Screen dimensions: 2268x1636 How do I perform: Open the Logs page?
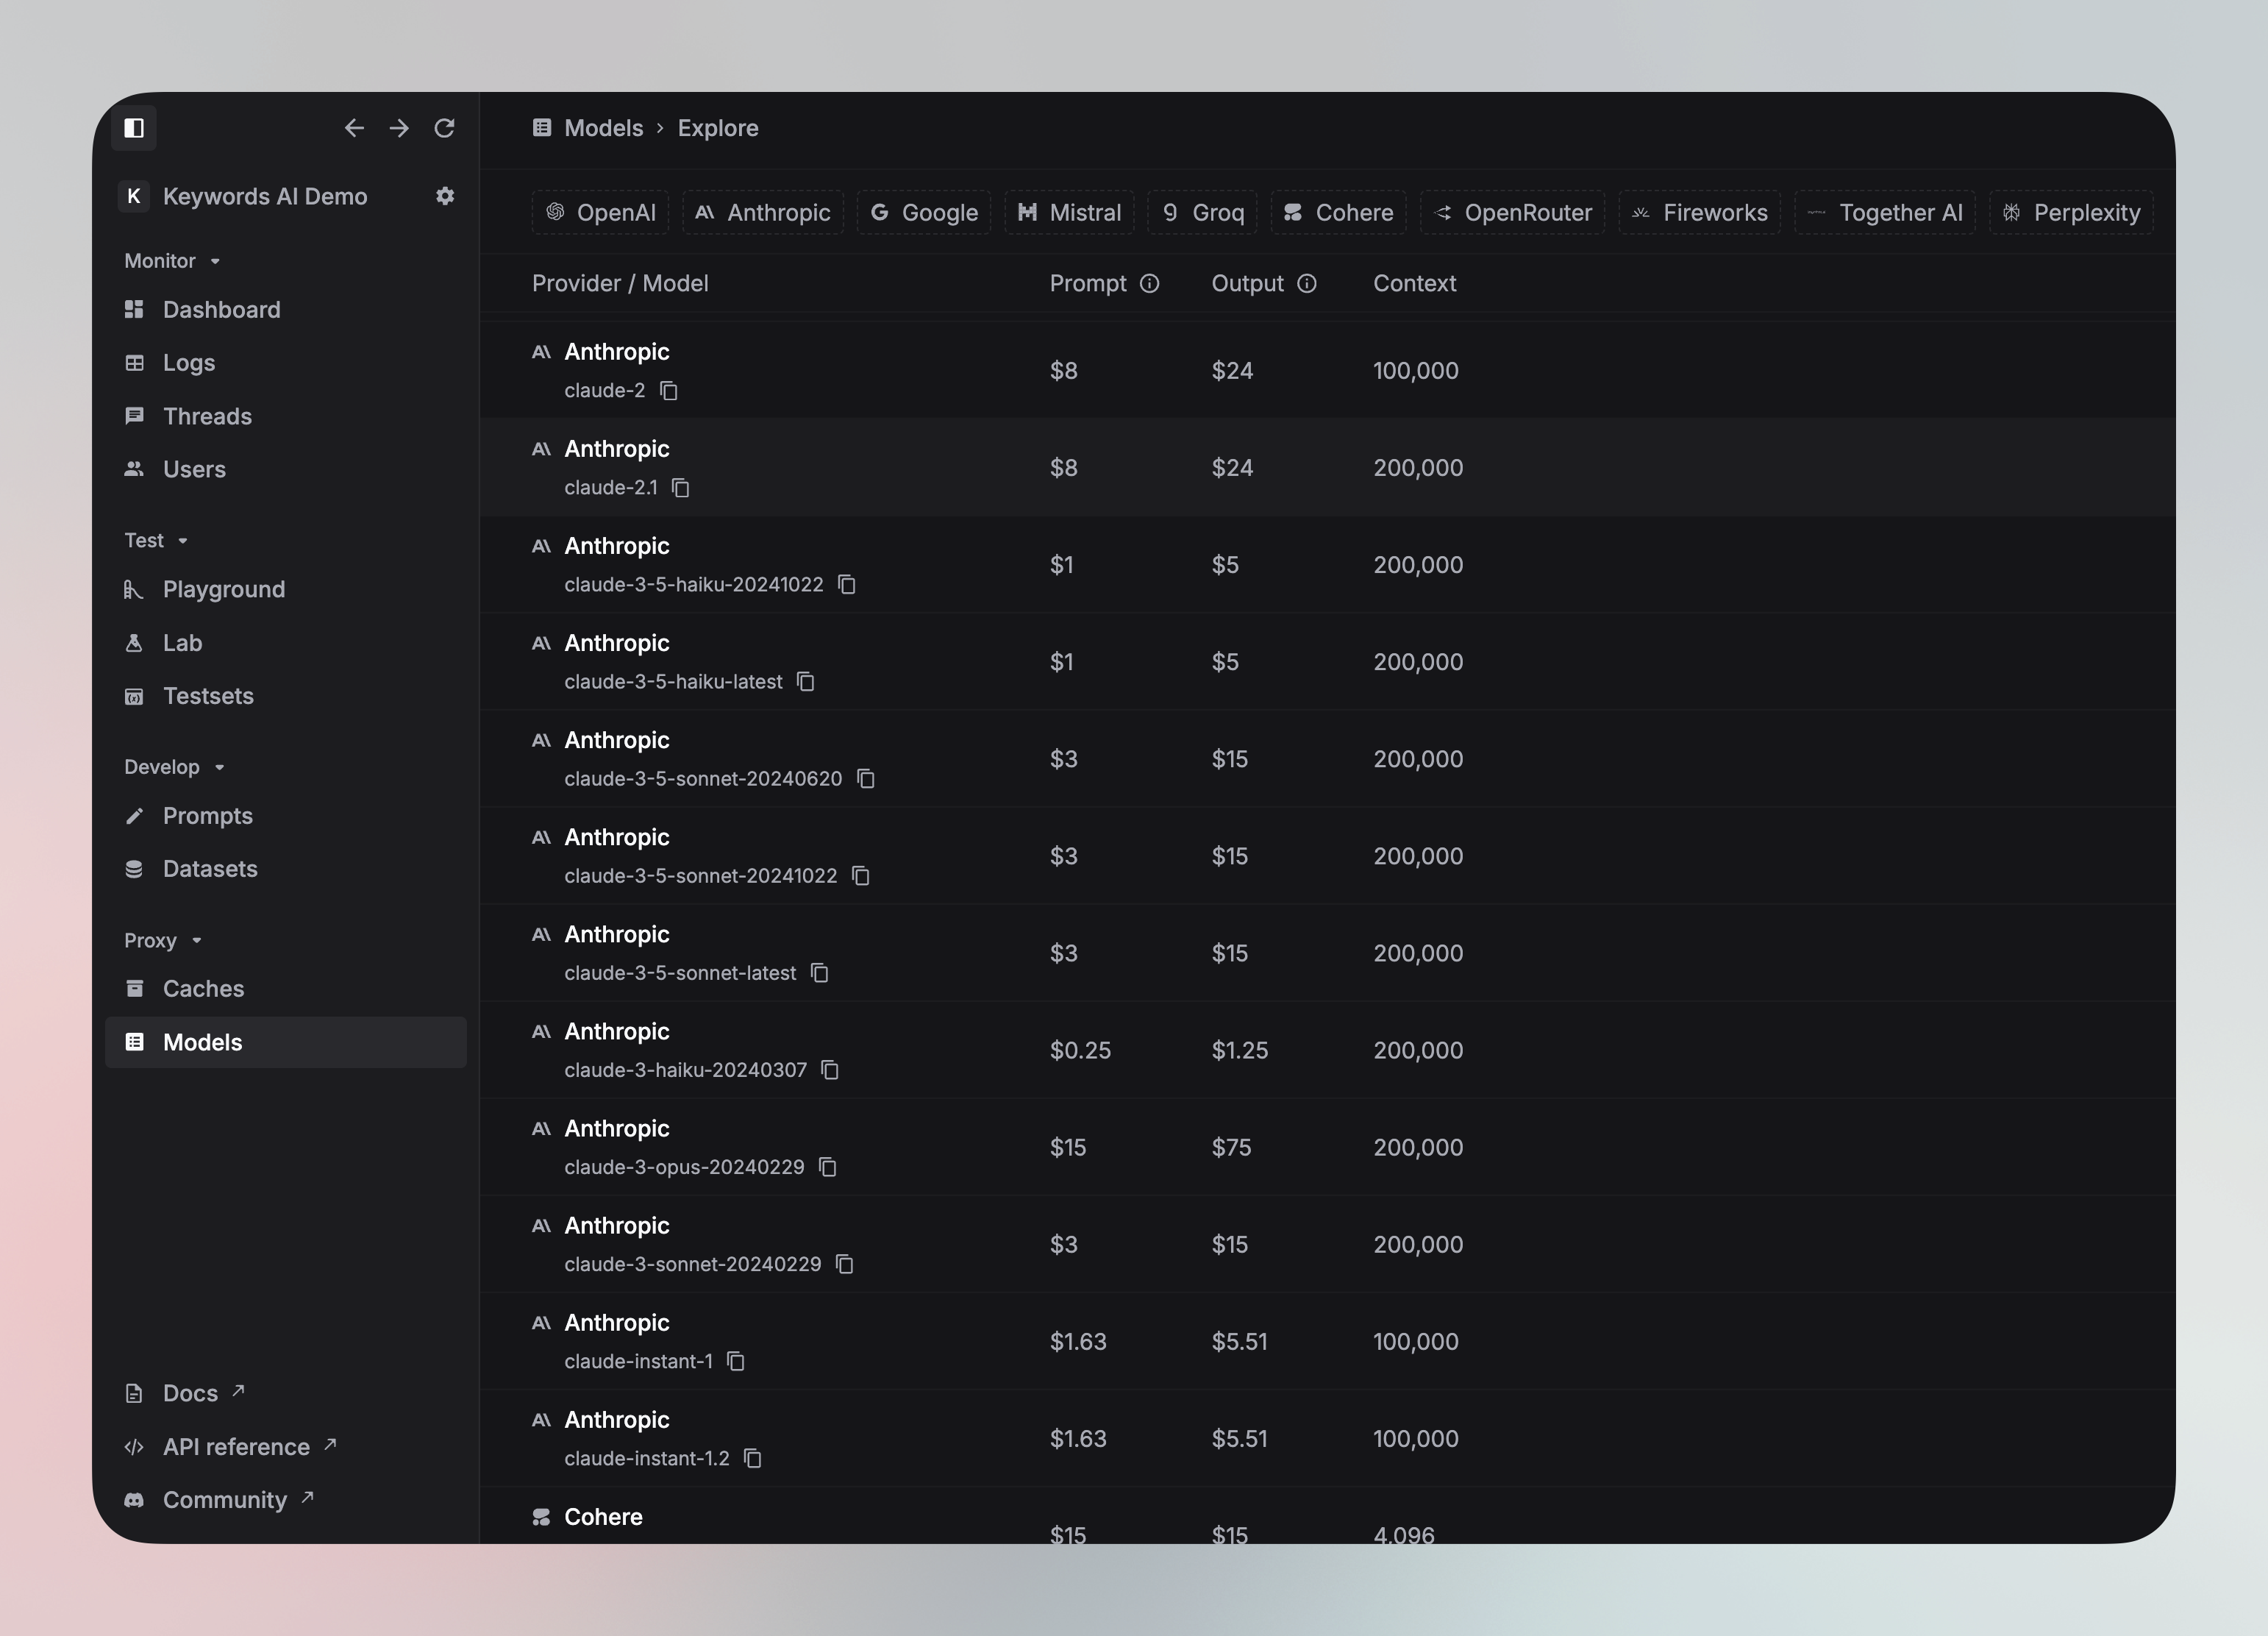pos(286,363)
